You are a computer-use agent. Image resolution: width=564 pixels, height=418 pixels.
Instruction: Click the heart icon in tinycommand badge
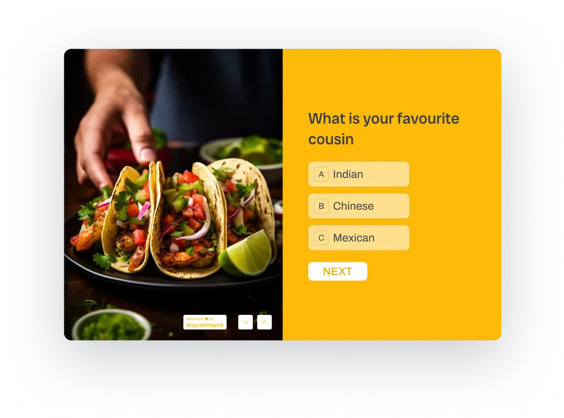[x=206, y=319]
